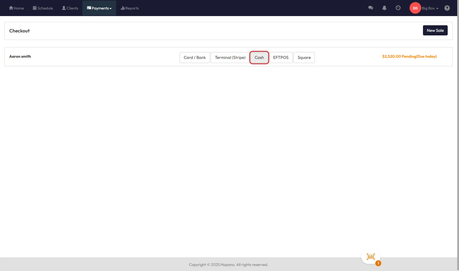This screenshot has width=459, height=271.
Task: Select the Cash payment option
Action: pos(259,57)
